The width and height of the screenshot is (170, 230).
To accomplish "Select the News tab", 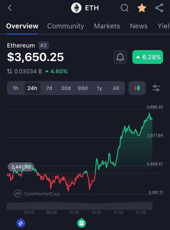I will pyautogui.click(x=139, y=26).
